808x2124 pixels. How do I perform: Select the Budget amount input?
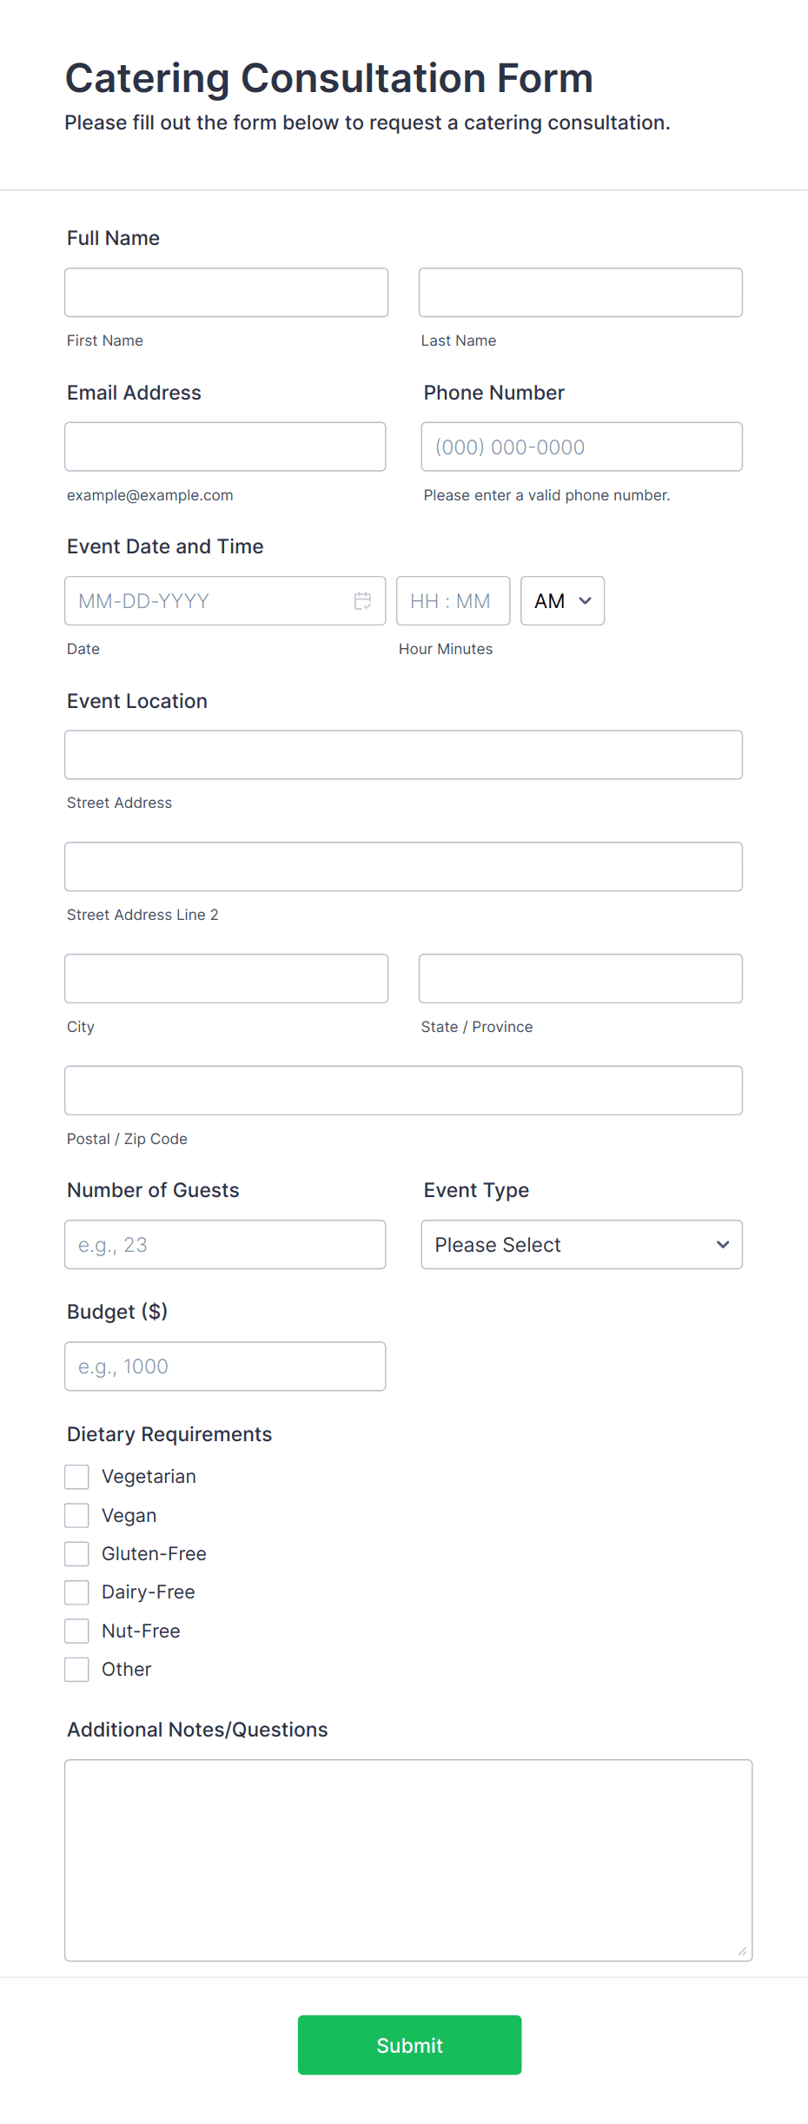[x=226, y=1366]
